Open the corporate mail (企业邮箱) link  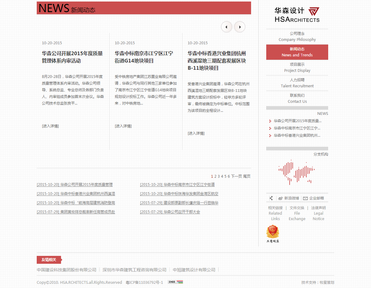[x=313, y=198]
